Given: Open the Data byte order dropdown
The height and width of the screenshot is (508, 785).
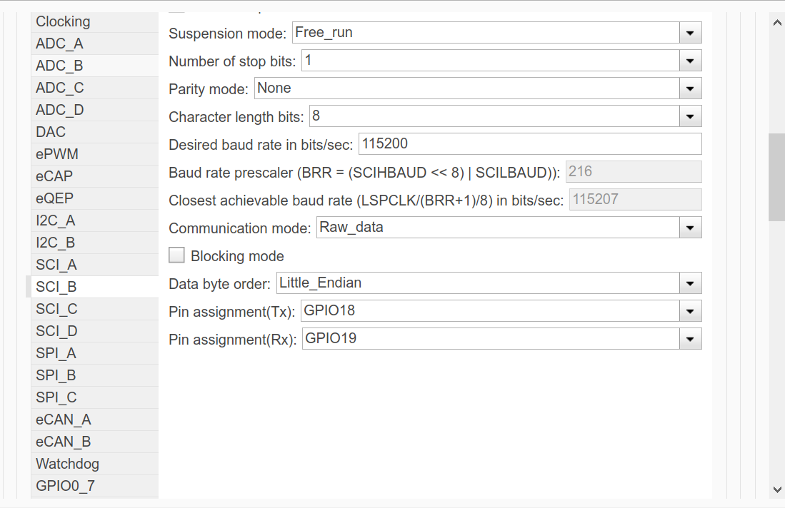Looking at the screenshot, I should pos(690,283).
